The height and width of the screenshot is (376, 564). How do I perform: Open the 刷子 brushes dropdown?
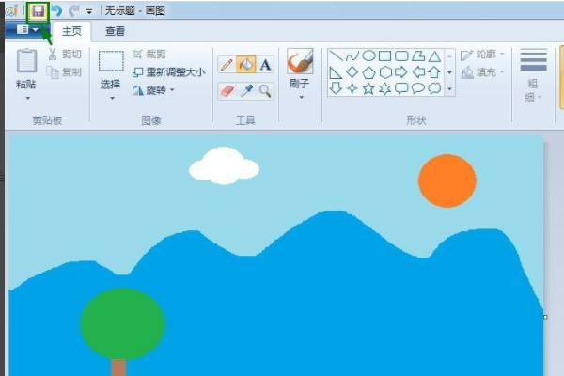click(x=301, y=98)
